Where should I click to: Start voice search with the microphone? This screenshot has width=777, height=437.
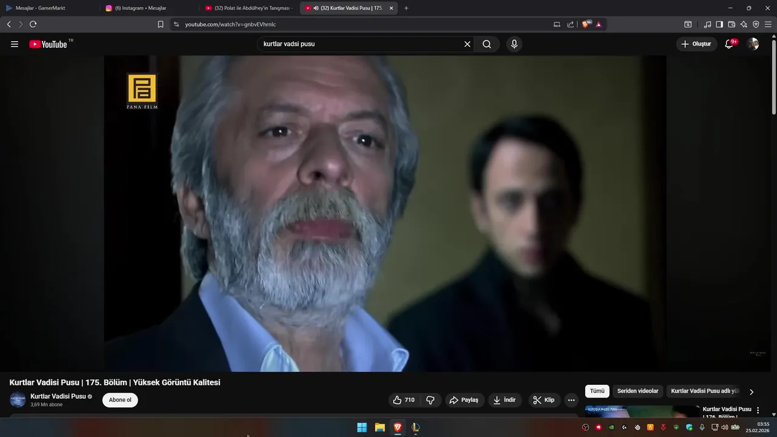tap(514, 44)
